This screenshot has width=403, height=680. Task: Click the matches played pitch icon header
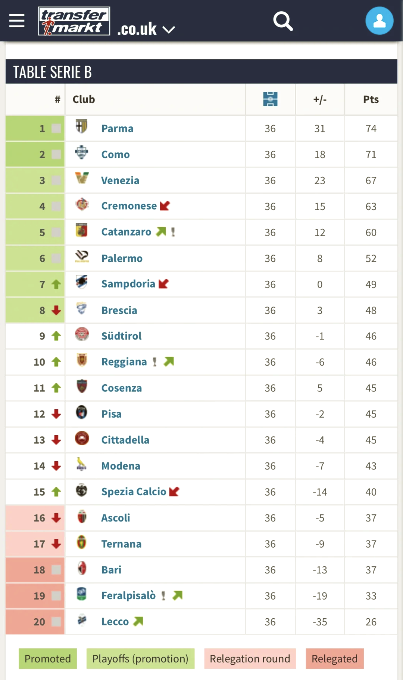pyautogui.click(x=270, y=99)
